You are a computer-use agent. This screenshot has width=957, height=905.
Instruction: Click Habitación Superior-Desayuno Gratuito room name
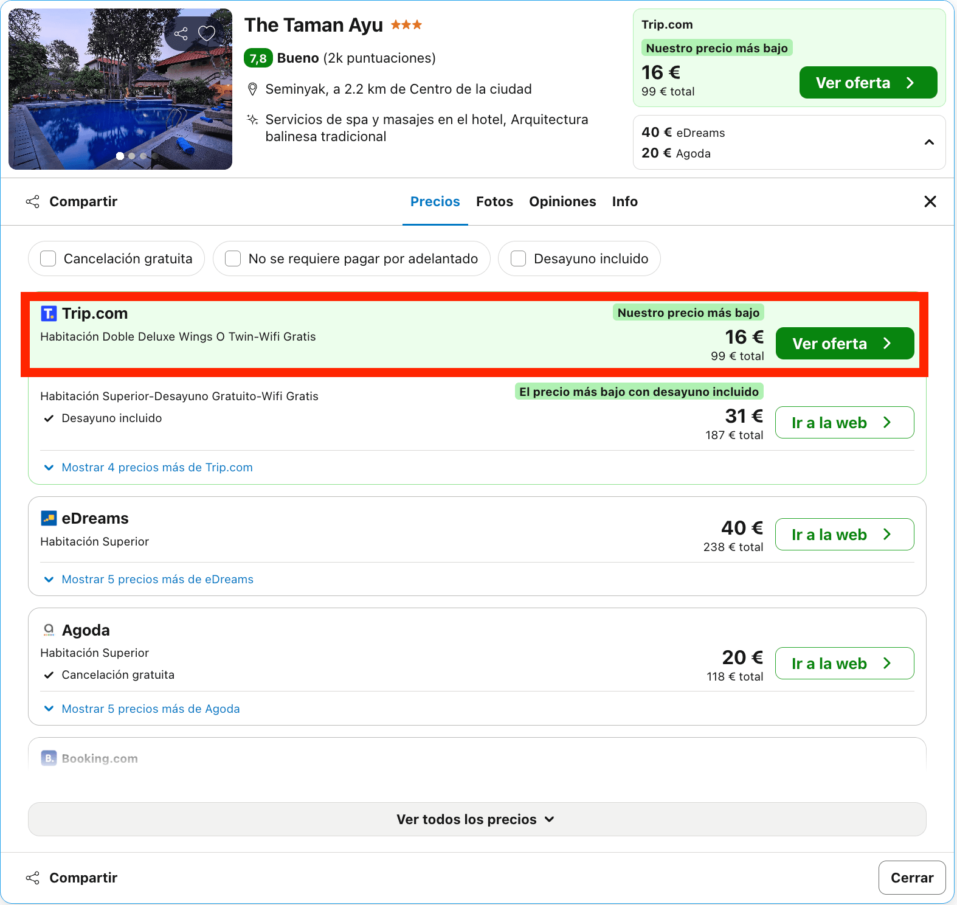pyautogui.click(x=179, y=396)
